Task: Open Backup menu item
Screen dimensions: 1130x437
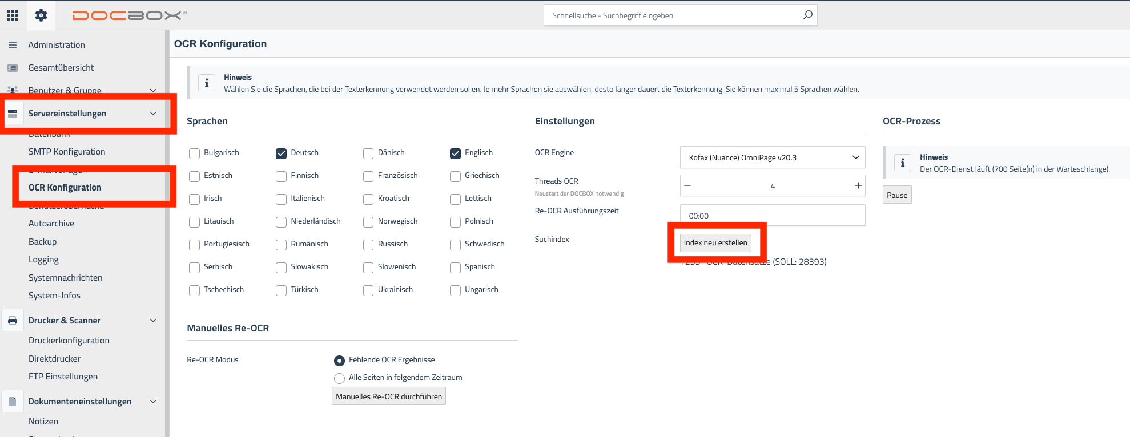Action: [x=43, y=242]
